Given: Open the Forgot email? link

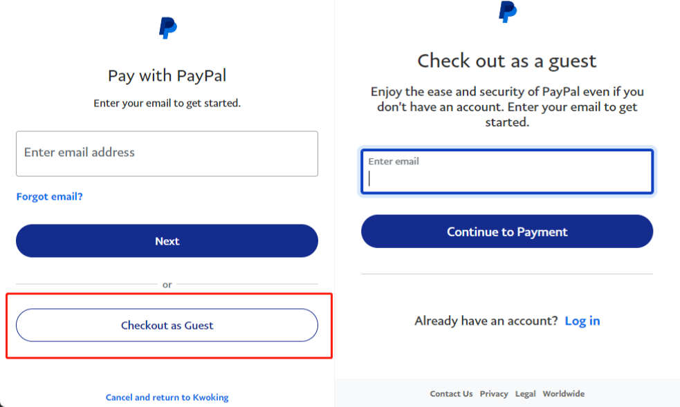Looking at the screenshot, I should [49, 197].
